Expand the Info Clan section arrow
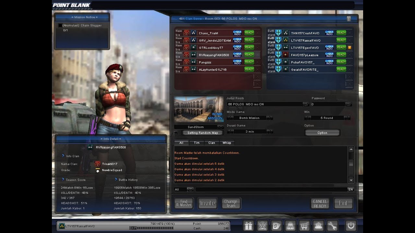This screenshot has width=415, height=233. 63,156
